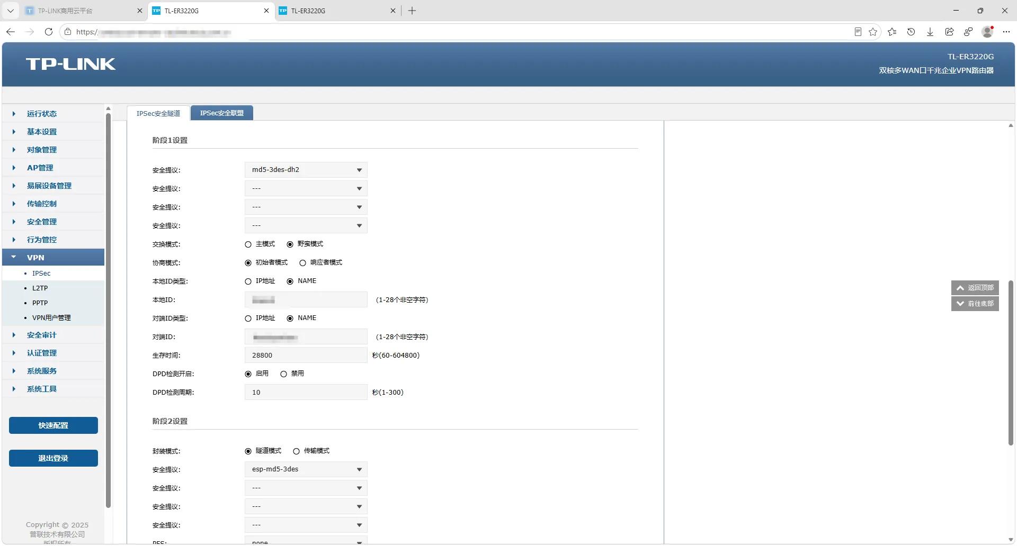Enable DPD检测 with 启用 radio
The height and width of the screenshot is (546, 1017).
tap(248, 374)
